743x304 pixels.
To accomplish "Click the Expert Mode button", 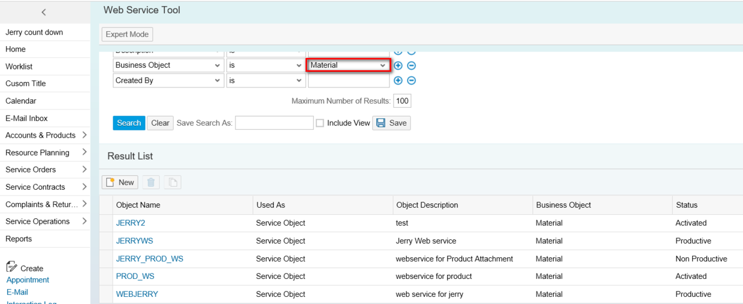I will point(127,34).
